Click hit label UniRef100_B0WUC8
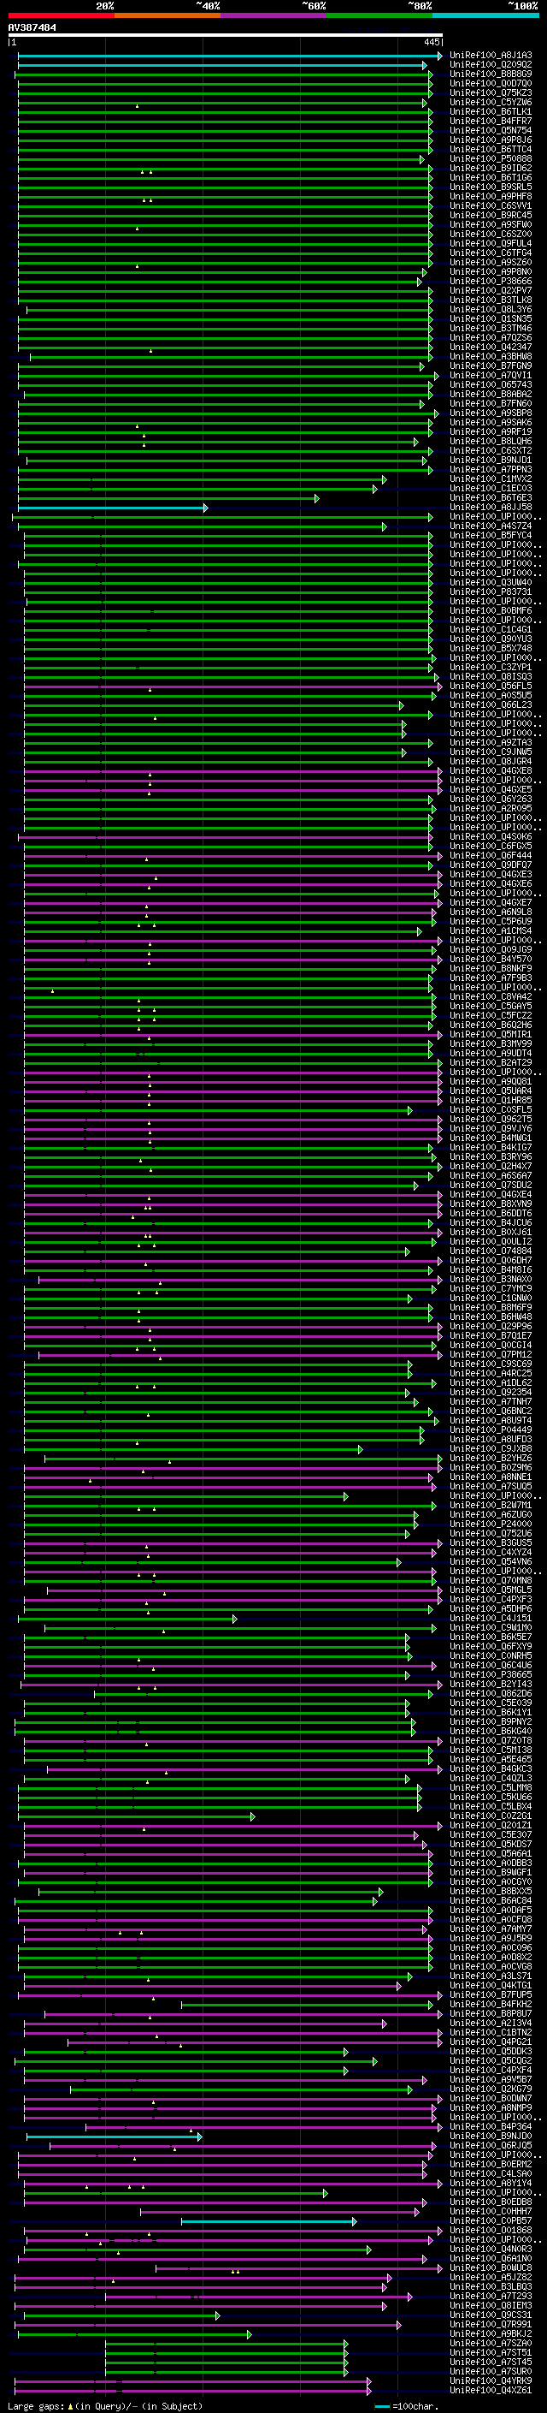The image size is (547, 2413). [x=491, y=2267]
